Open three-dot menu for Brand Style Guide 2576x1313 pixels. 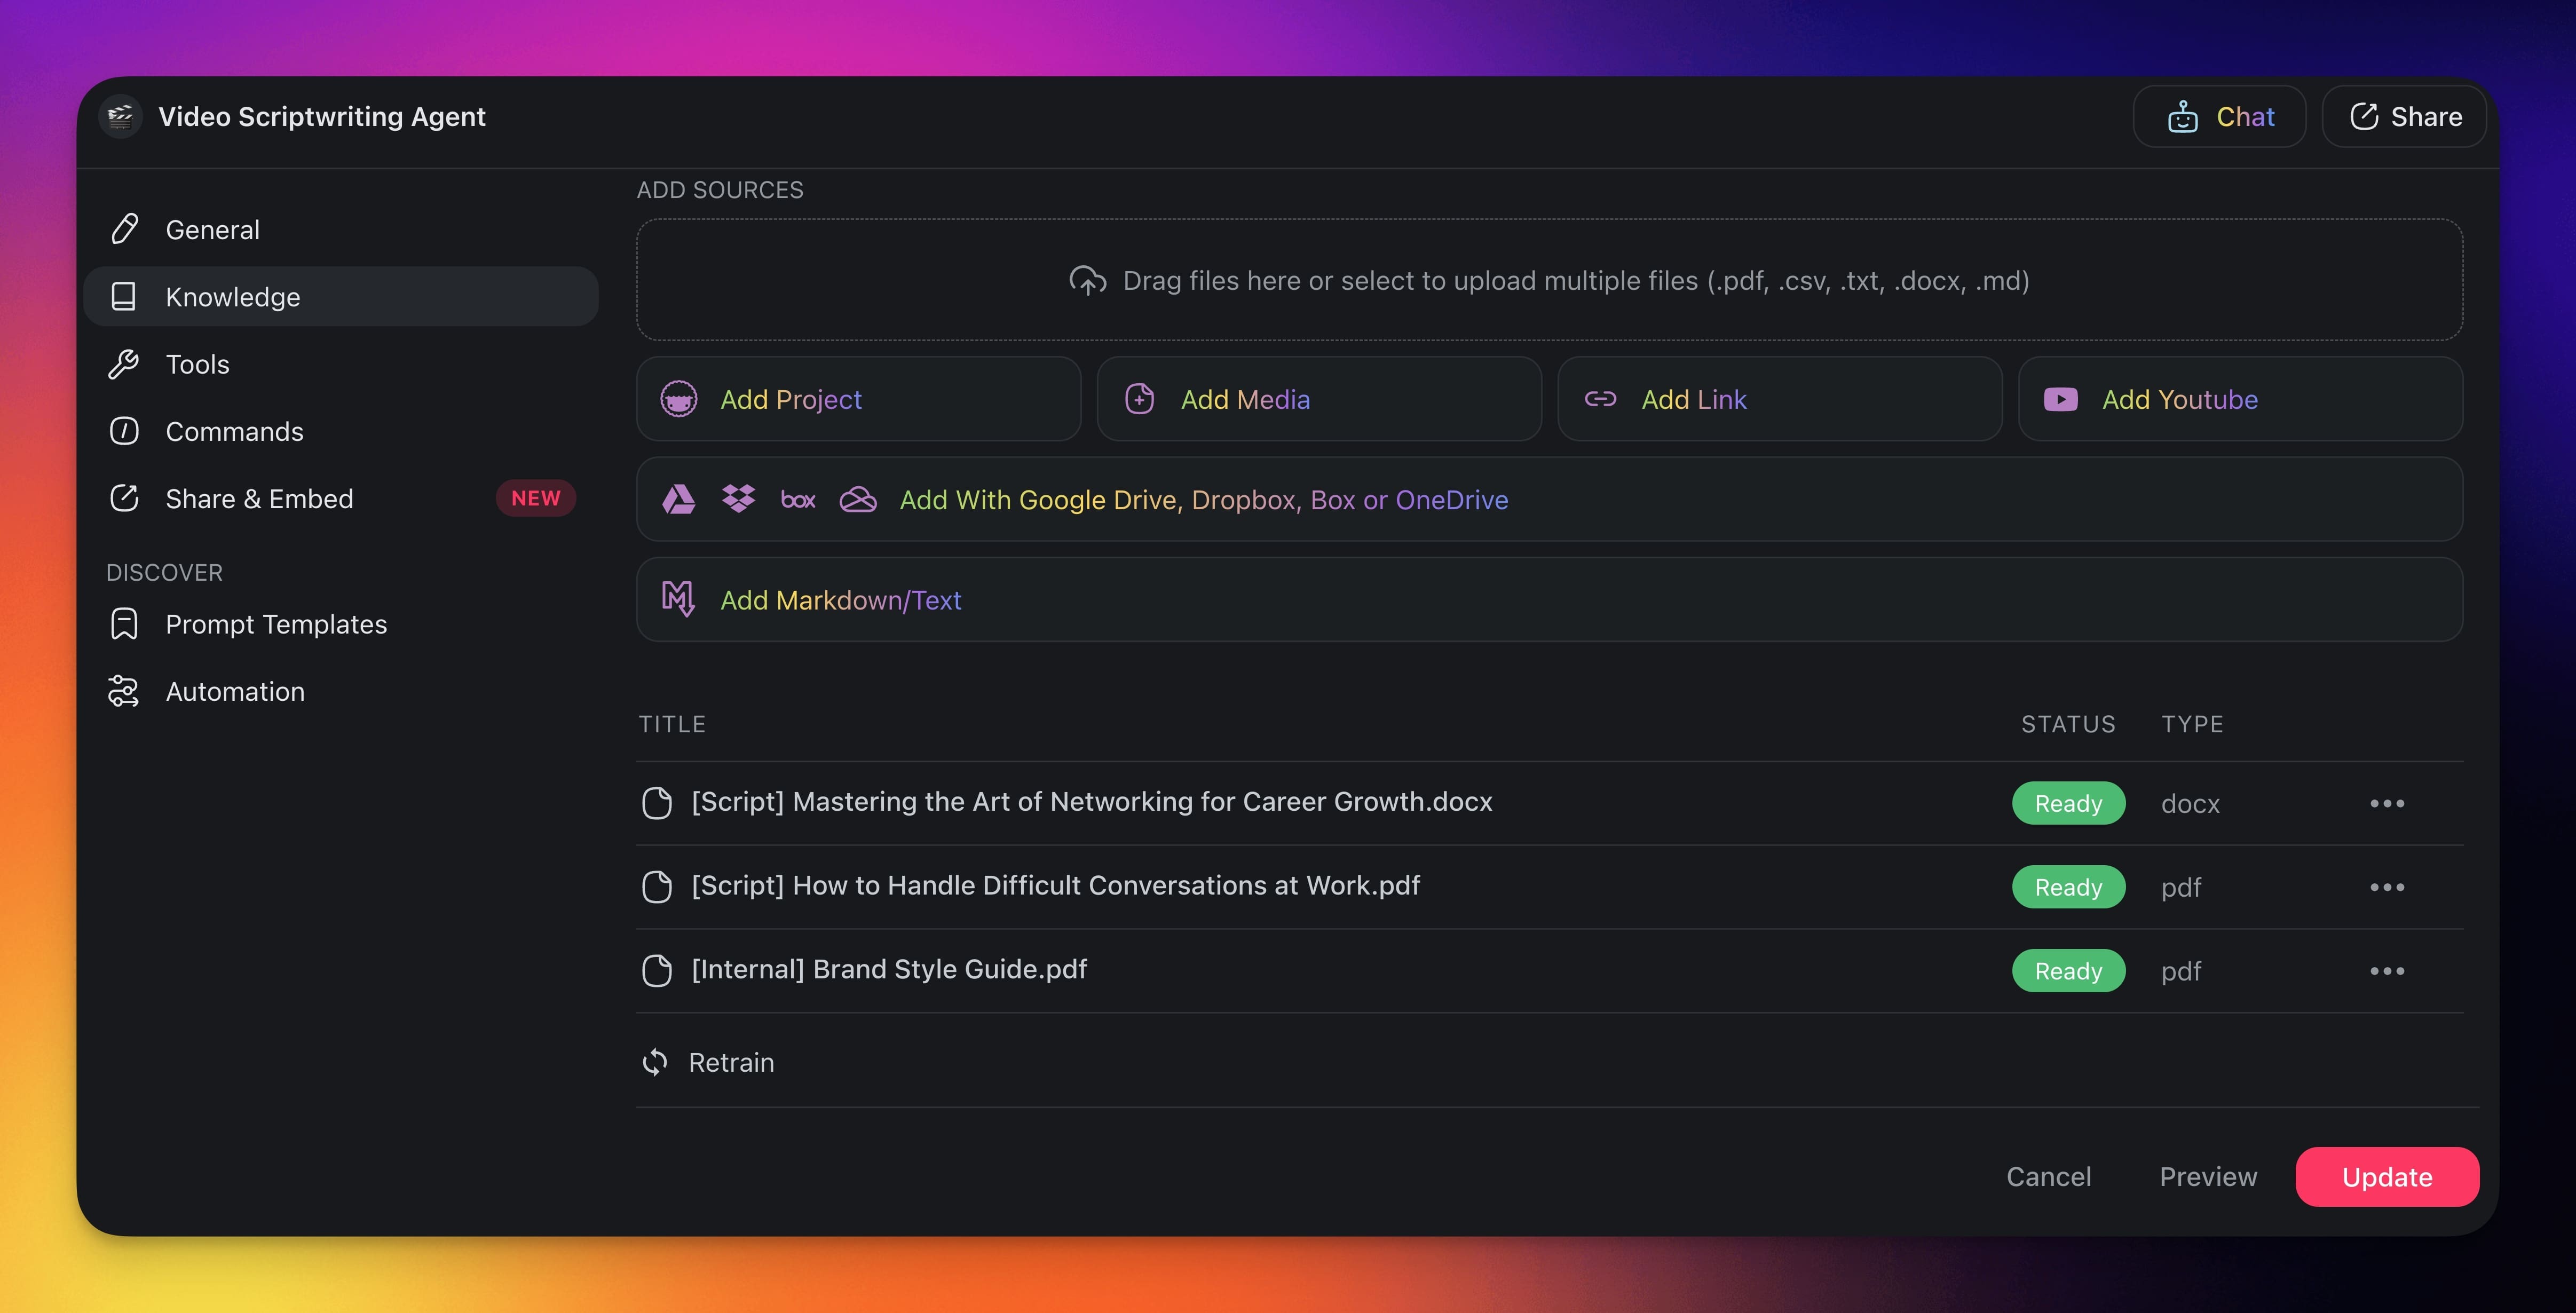click(2386, 971)
